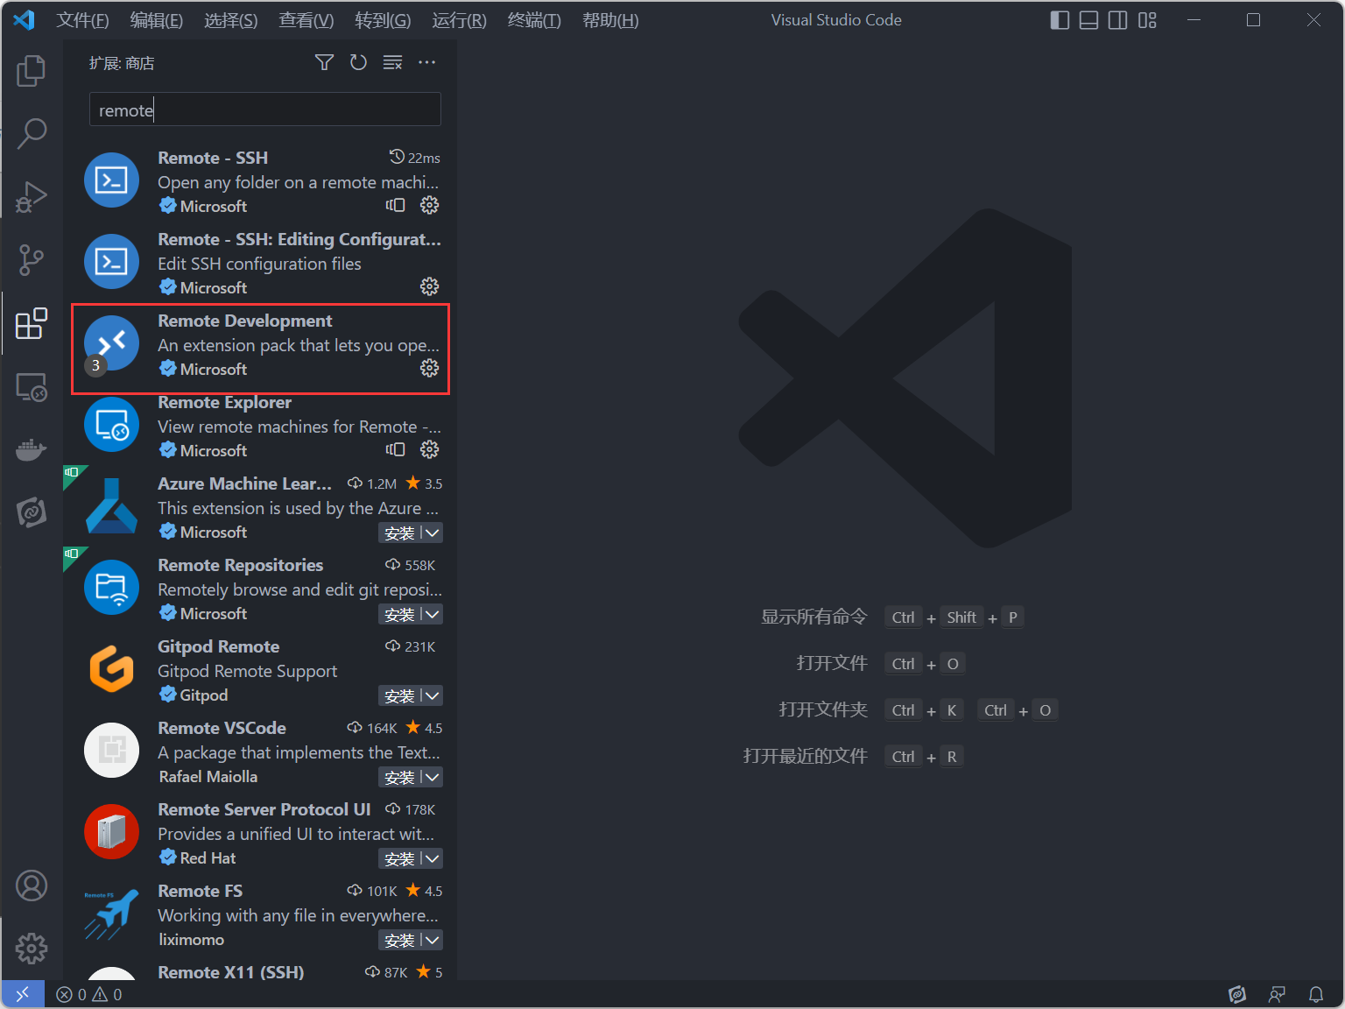Viewport: 1345px width, 1009px height.
Task: Open the Accounts icon in activity bar
Action: click(x=32, y=886)
